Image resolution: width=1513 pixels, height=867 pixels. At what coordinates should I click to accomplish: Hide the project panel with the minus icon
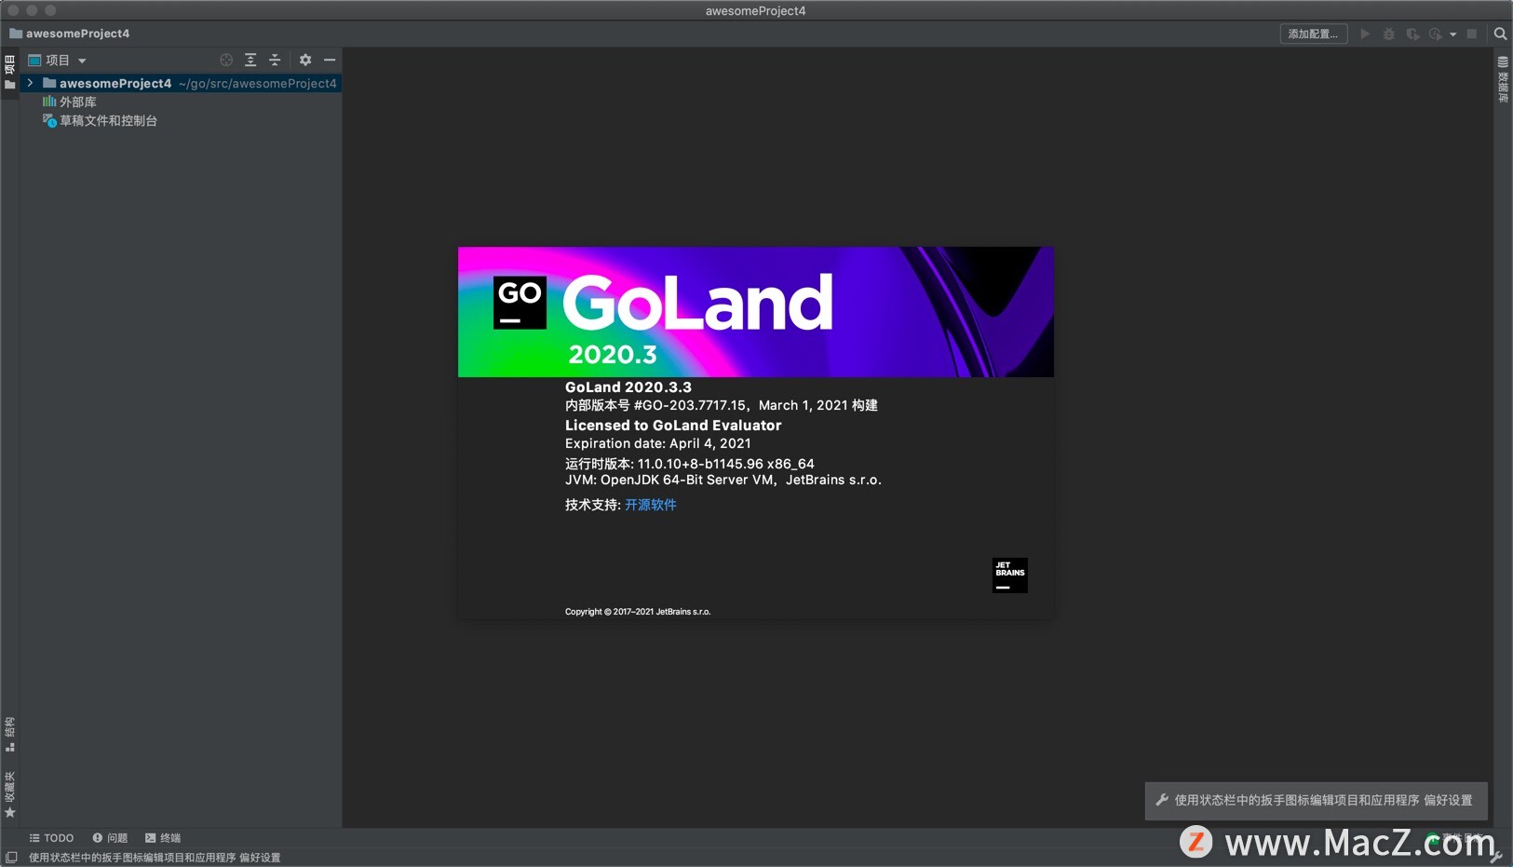(x=330, y=60)
